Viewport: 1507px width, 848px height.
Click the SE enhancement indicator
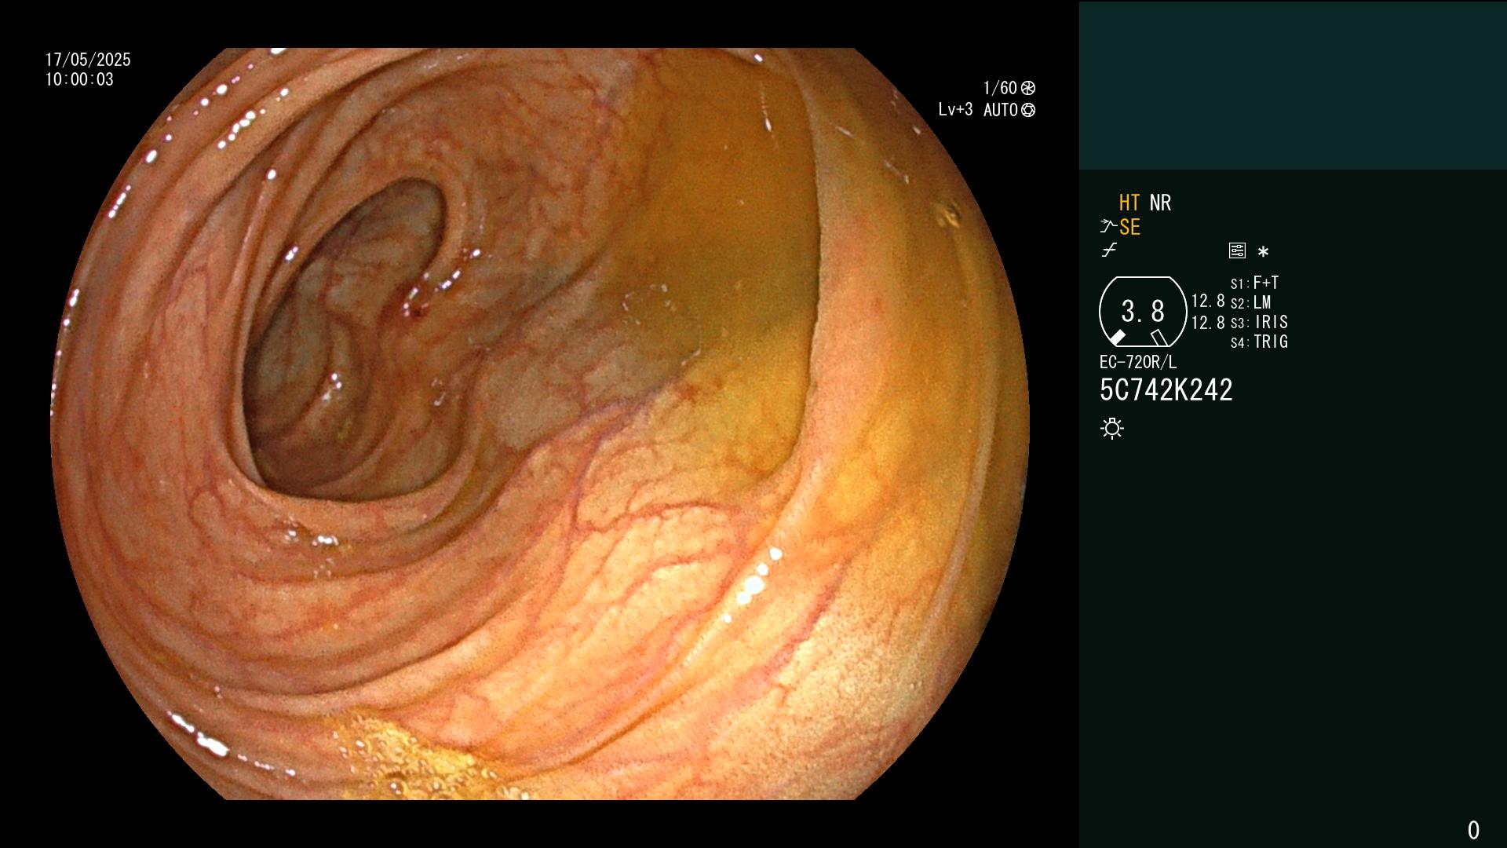point(1129,227)
